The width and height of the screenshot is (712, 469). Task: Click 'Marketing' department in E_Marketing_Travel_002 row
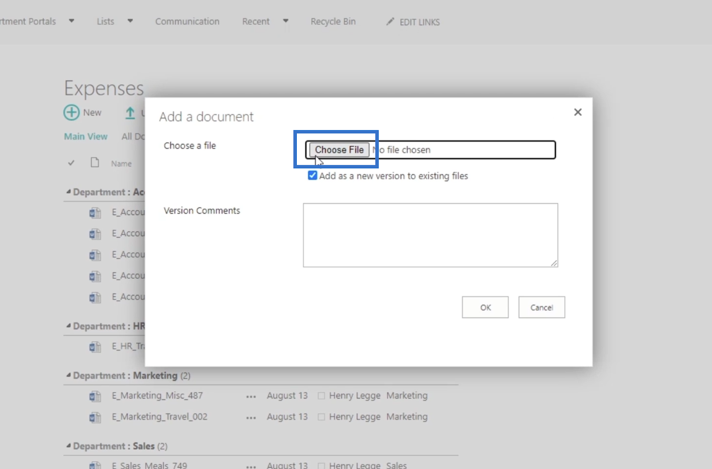click(x=407, y=417)
